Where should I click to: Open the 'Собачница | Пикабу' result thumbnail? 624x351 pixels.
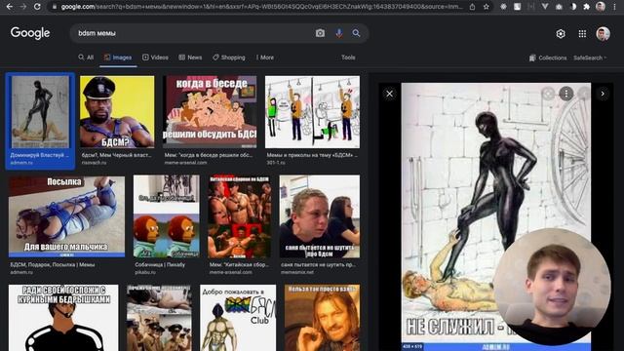click(167, 216)
